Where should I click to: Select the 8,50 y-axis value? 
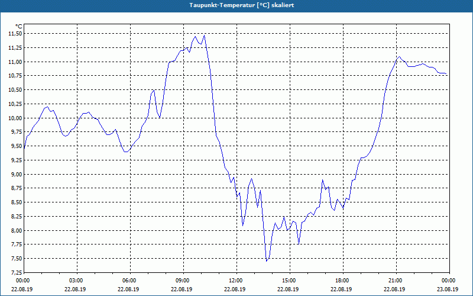click(17, 202)
